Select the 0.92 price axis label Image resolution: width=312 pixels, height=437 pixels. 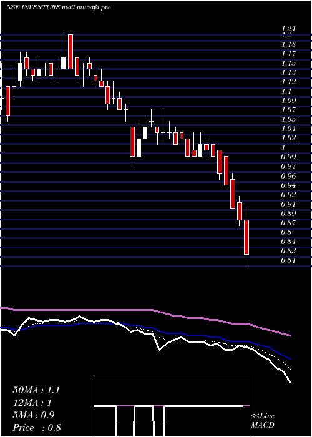click(288, 195)
